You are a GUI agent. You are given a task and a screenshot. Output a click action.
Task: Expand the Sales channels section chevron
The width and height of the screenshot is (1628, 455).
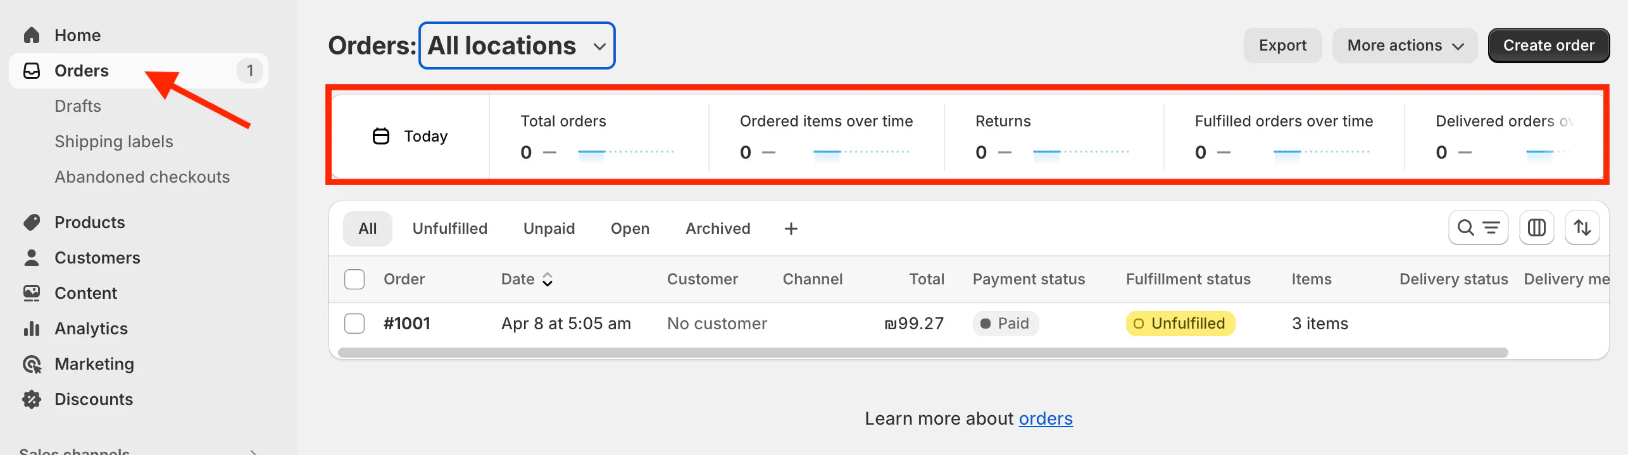coord(253,452)
